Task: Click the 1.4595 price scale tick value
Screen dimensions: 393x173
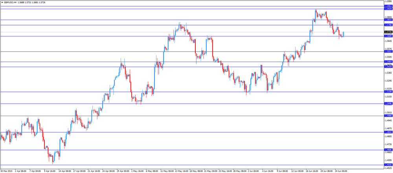Action: click(x=388, y=160)
